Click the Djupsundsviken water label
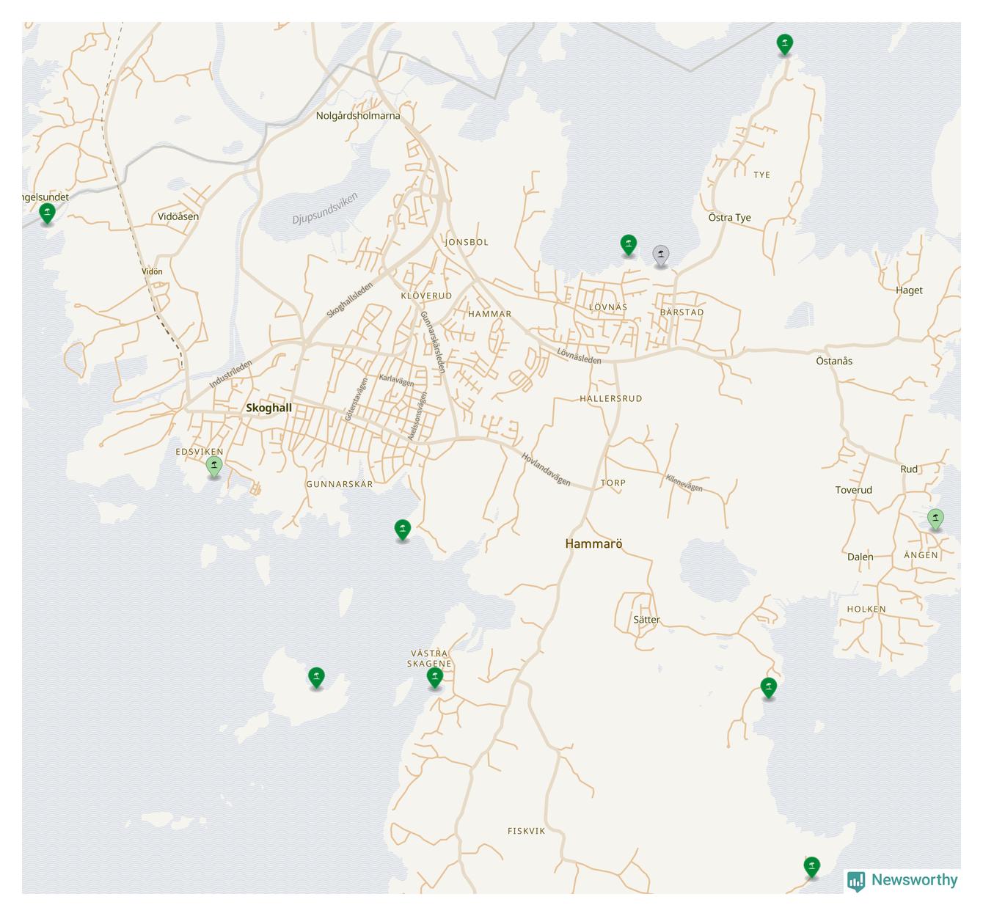The image size is (983, 916). 325,208
